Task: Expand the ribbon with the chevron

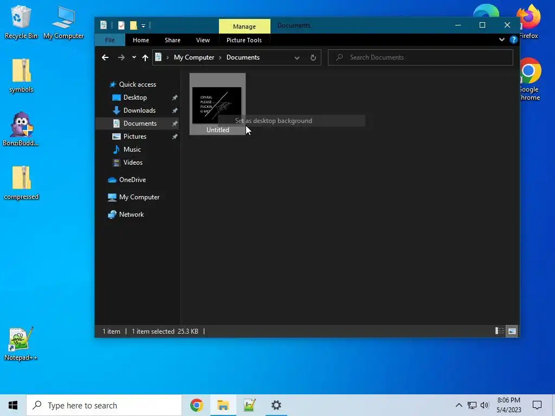Action: [502, 40]
